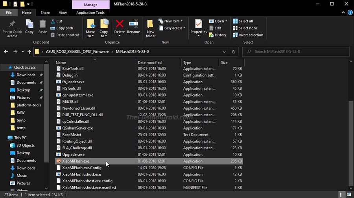354x198 pixels.
Task: Navigate to ASUS_ROG2_ZS660KL_QPST_Firmware breadcrumb
Action: pos(77,51)
